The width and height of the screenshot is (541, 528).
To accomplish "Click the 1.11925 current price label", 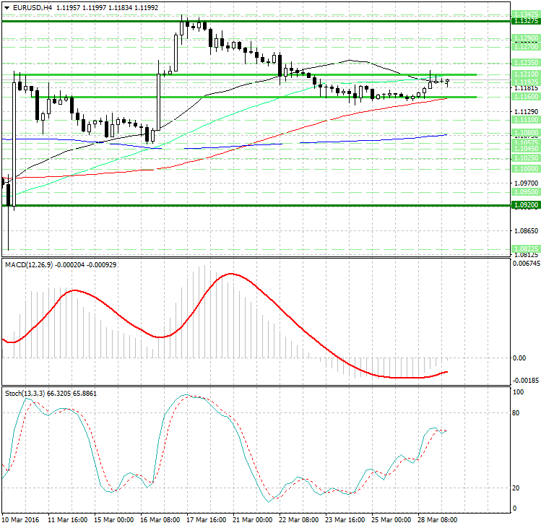I will (x=526, y=82).
